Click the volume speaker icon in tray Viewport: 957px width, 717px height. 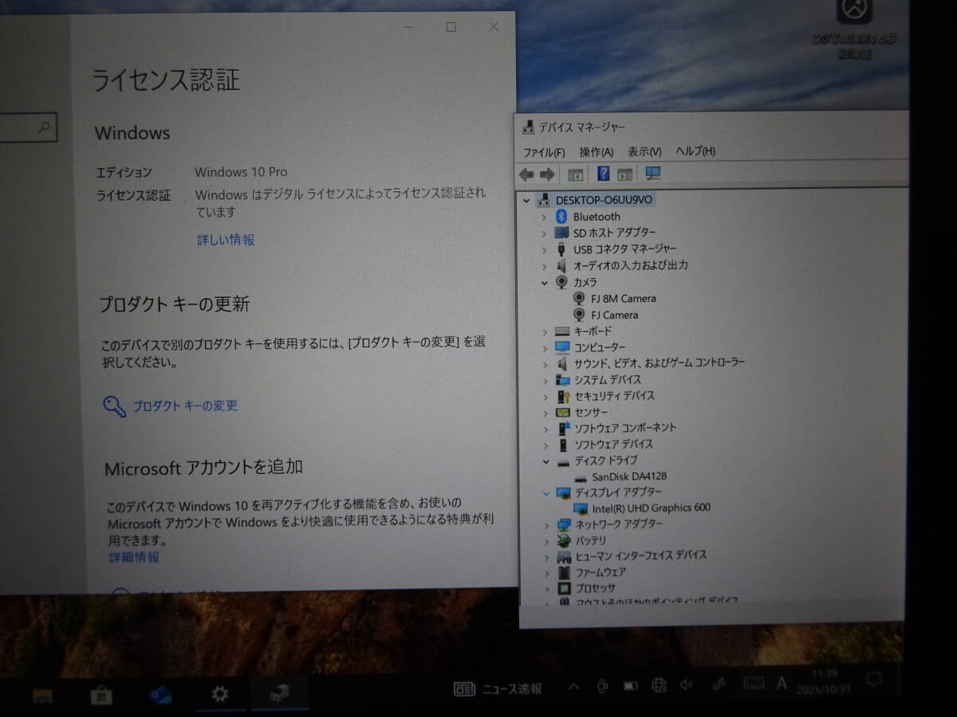[x=687, y=684]
